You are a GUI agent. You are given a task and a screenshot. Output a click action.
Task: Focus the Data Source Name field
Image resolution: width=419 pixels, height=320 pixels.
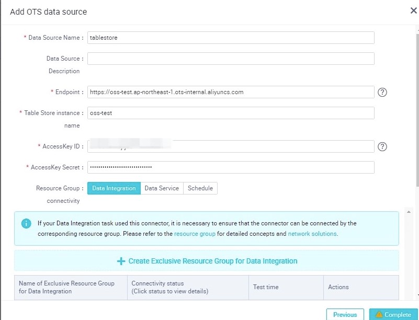(x=231, y=38)
